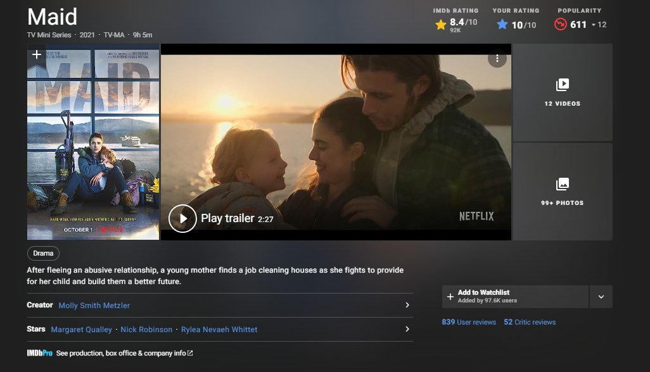The width and height of the screenshot is (650, 372).
Task: Click See production, box office & company info
Action: tap(124, 353)
